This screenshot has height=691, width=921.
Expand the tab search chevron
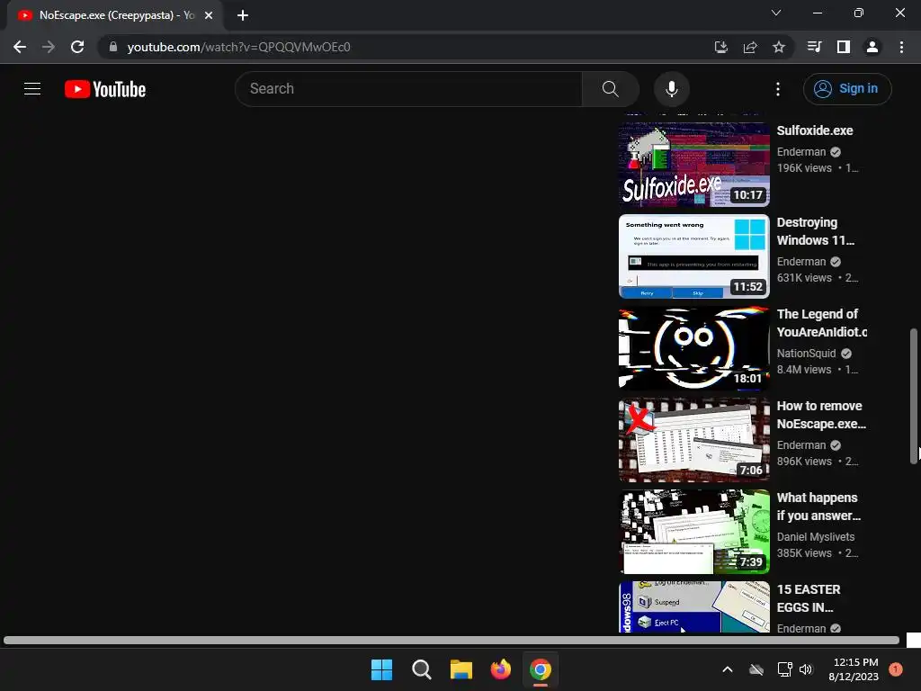(x=776, y=13)
